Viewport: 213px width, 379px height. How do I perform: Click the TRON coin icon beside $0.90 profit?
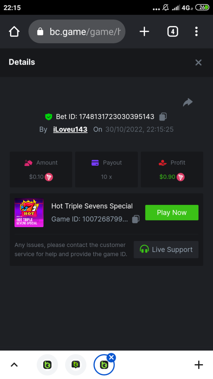pyautogui.click(x=180, y=177)
